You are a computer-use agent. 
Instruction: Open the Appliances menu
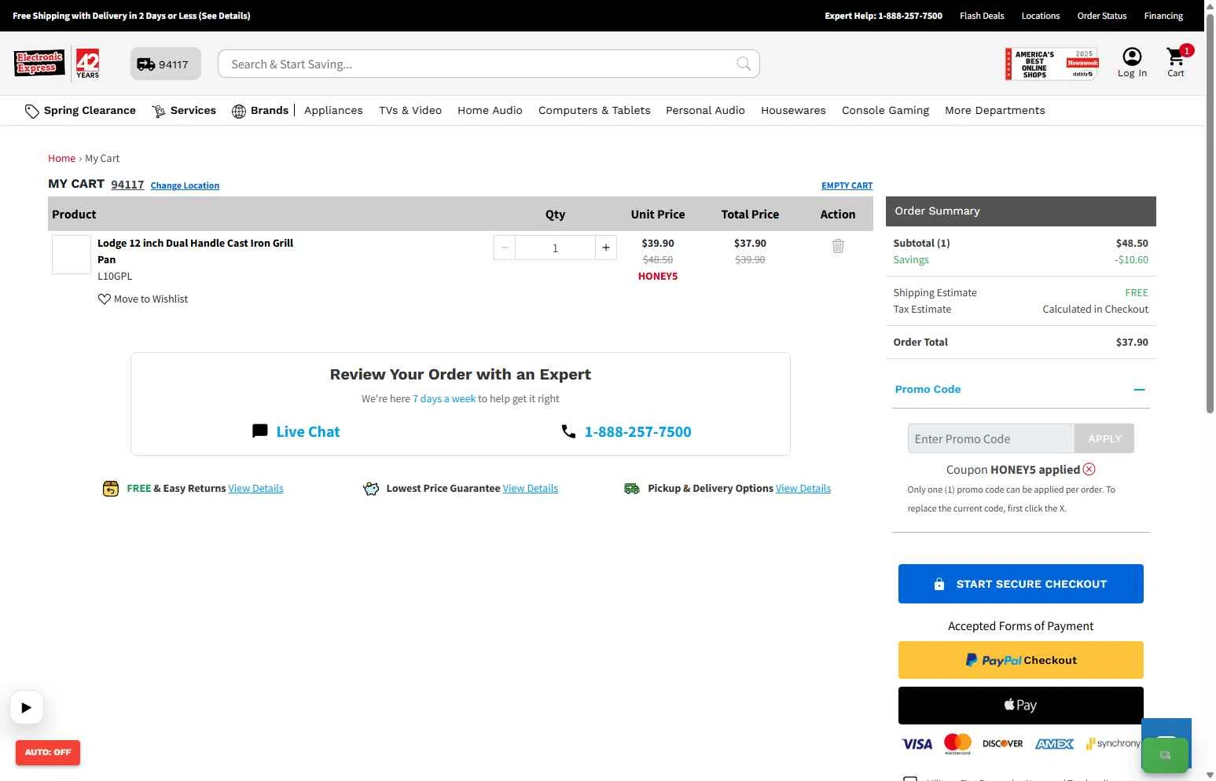click(x=333, y=111)
